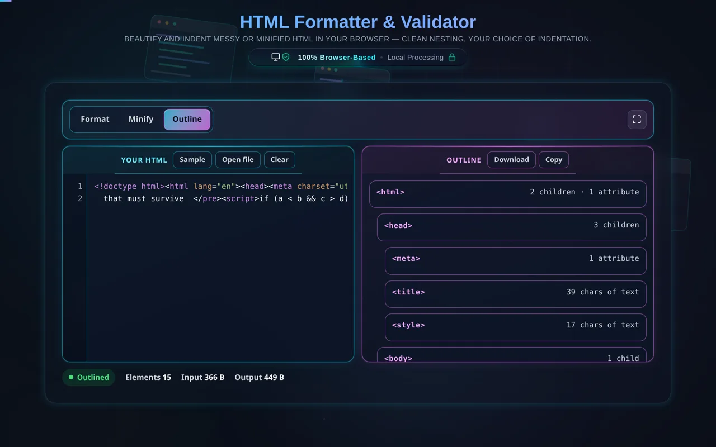This screenshot has height=447, width=716.
Task: Click the lock icon beside Local Processing
Action: (452, 57)
